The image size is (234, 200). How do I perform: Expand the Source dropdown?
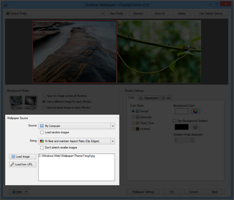(112, 126)
